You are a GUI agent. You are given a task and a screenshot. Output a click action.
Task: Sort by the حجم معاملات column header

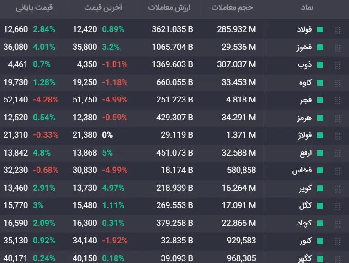[x=232, y=8]
